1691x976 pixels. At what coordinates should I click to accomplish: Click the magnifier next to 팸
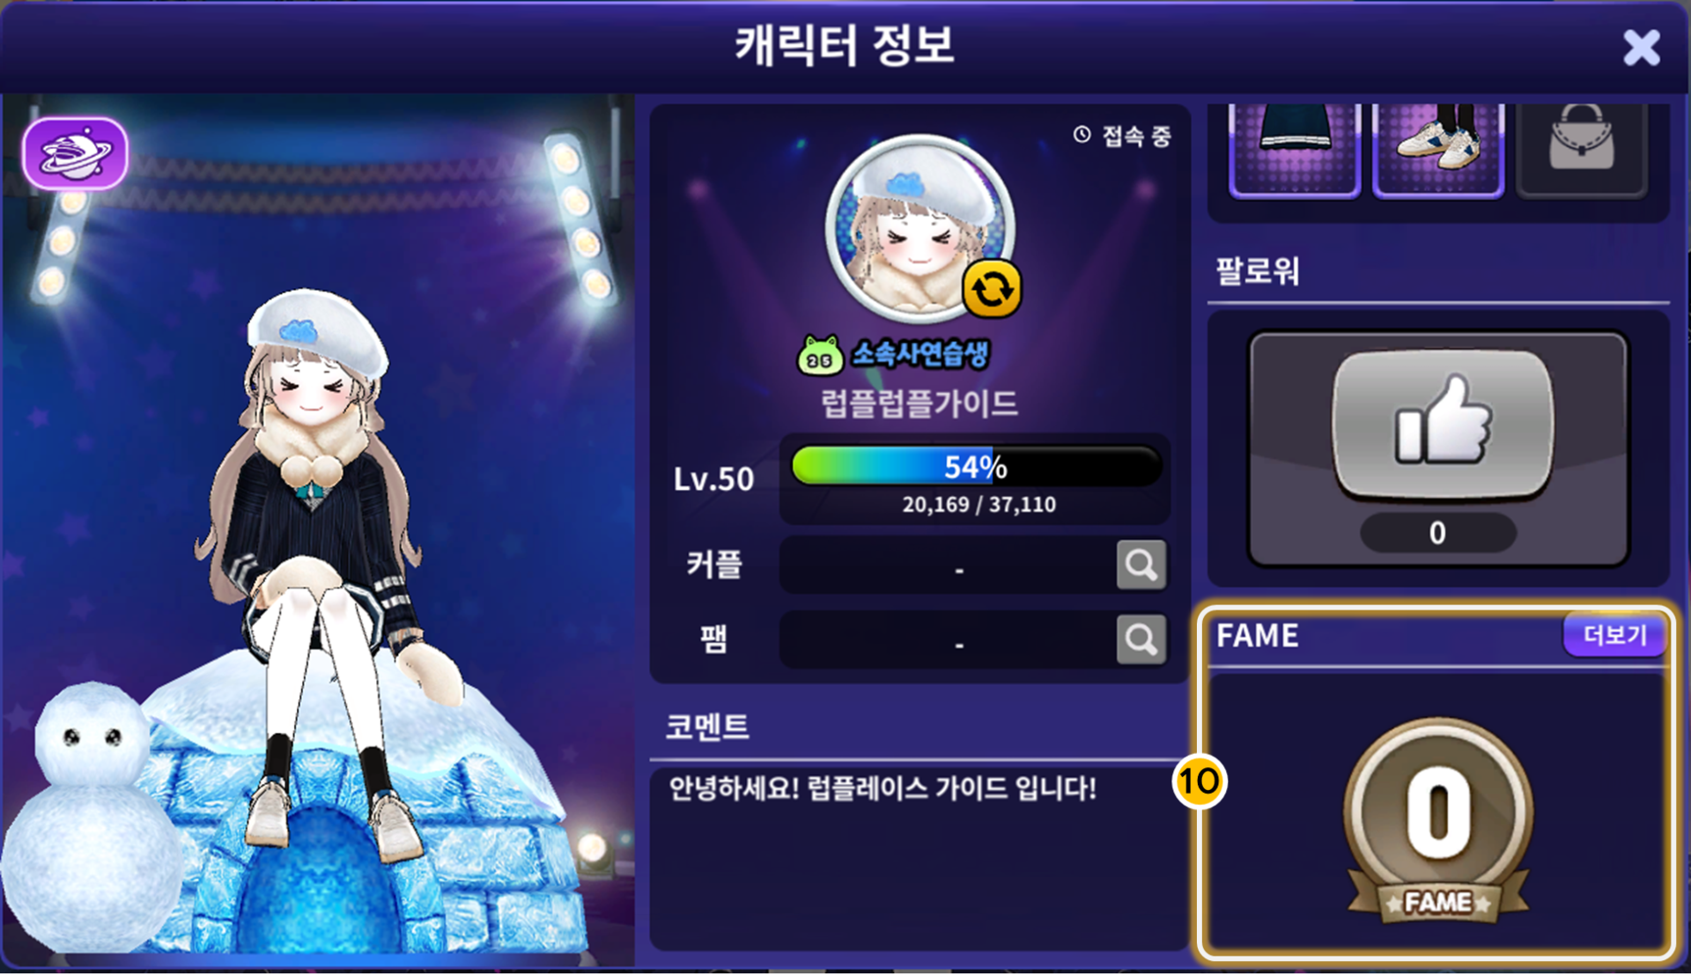[x=1141, y=640]
